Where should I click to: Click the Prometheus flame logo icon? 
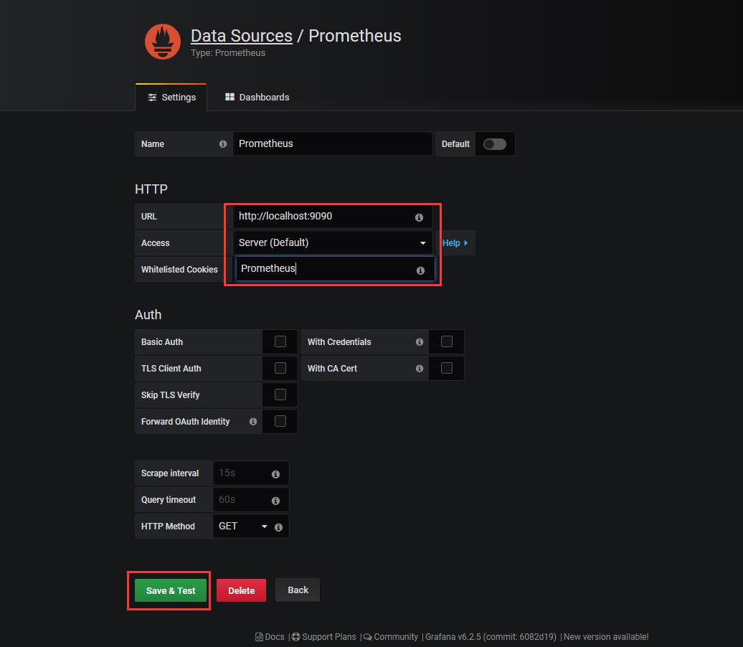click(x=163, y=42)
